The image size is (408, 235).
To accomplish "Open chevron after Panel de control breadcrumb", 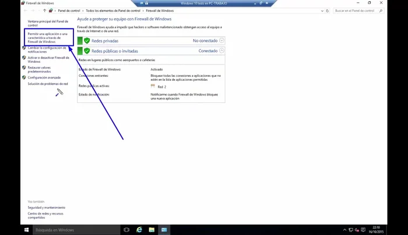I will 83,10.
